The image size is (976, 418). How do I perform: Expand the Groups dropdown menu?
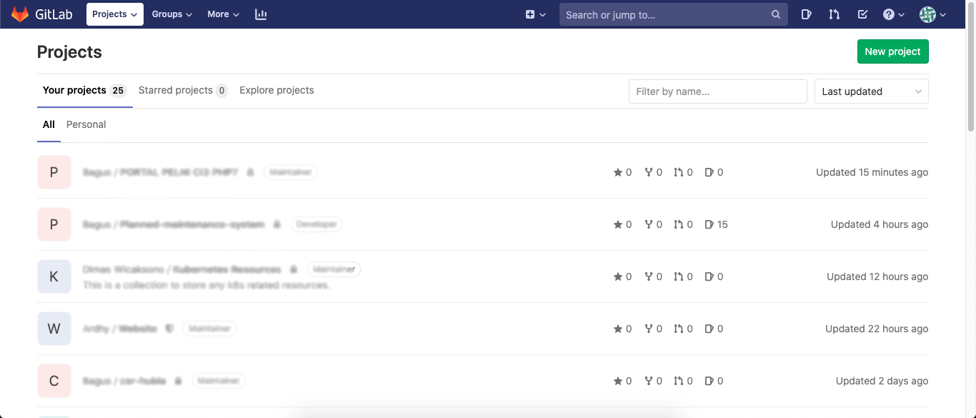click(x=172, y=14)
